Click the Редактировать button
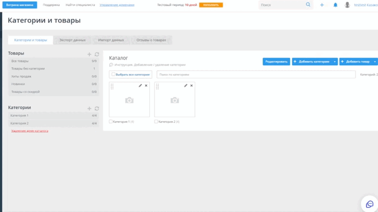The width and height of the screenshot is (378, 212). pyautogui.click(x=276, y=62)
